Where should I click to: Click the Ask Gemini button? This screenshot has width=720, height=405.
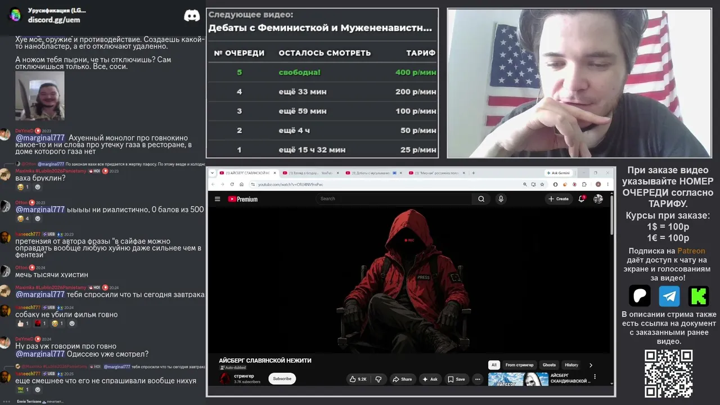[559, 173]
